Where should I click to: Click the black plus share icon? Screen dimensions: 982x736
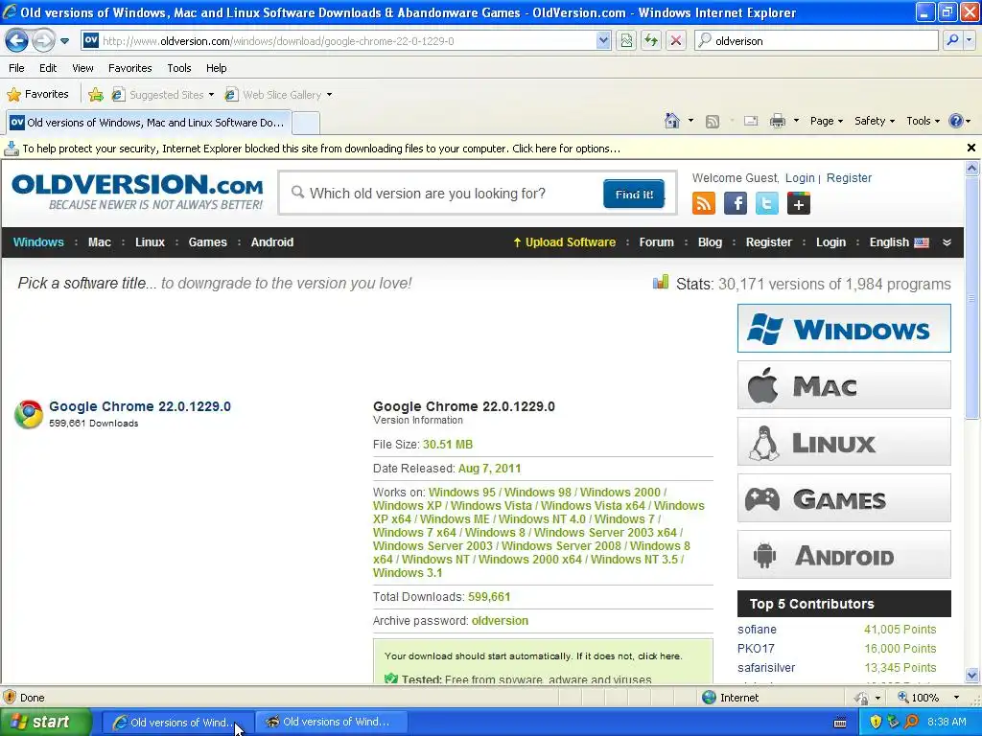pos(799,203)
